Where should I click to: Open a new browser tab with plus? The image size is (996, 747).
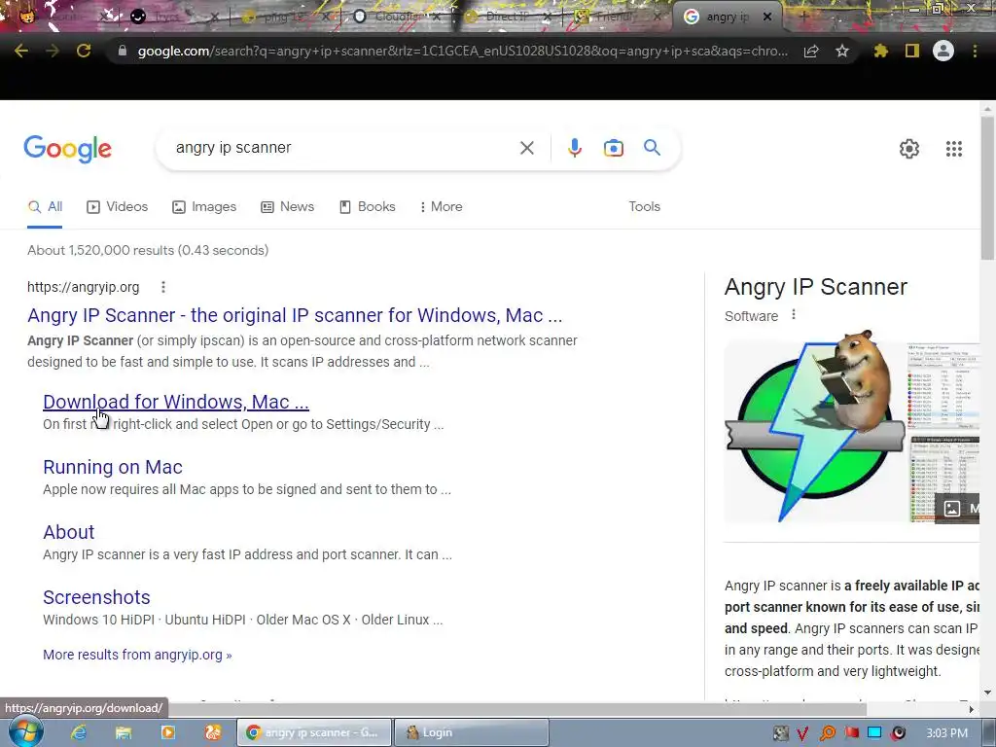pyautogui.click(x=802, y=17)
